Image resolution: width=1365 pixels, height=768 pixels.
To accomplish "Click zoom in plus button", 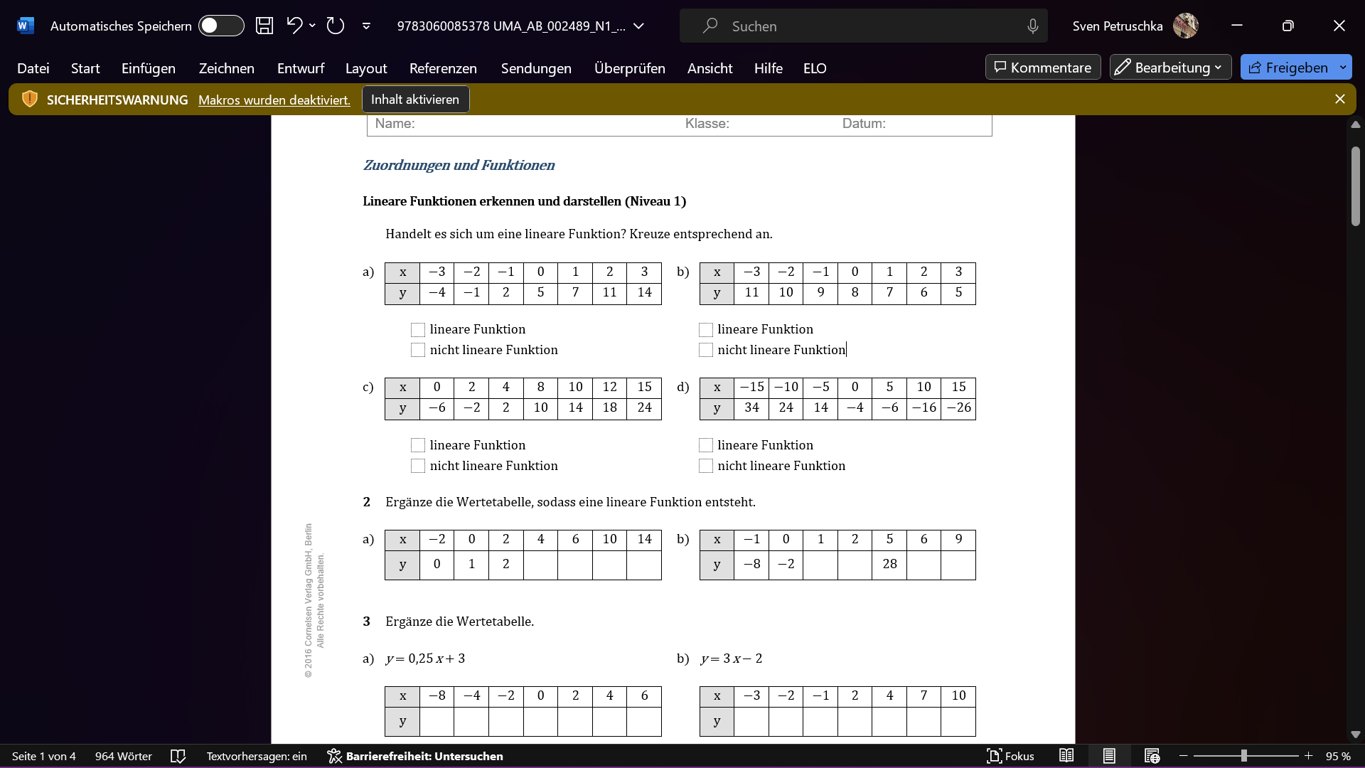I will tap(1308, 756).
